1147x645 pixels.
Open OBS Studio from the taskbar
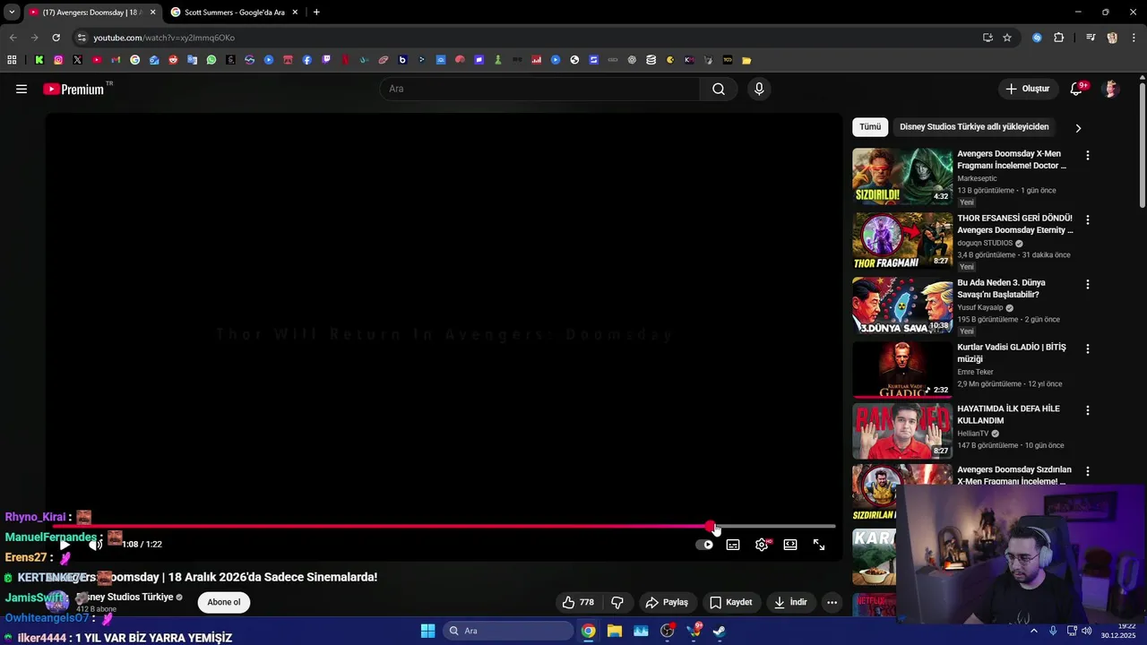click(668, 631)
